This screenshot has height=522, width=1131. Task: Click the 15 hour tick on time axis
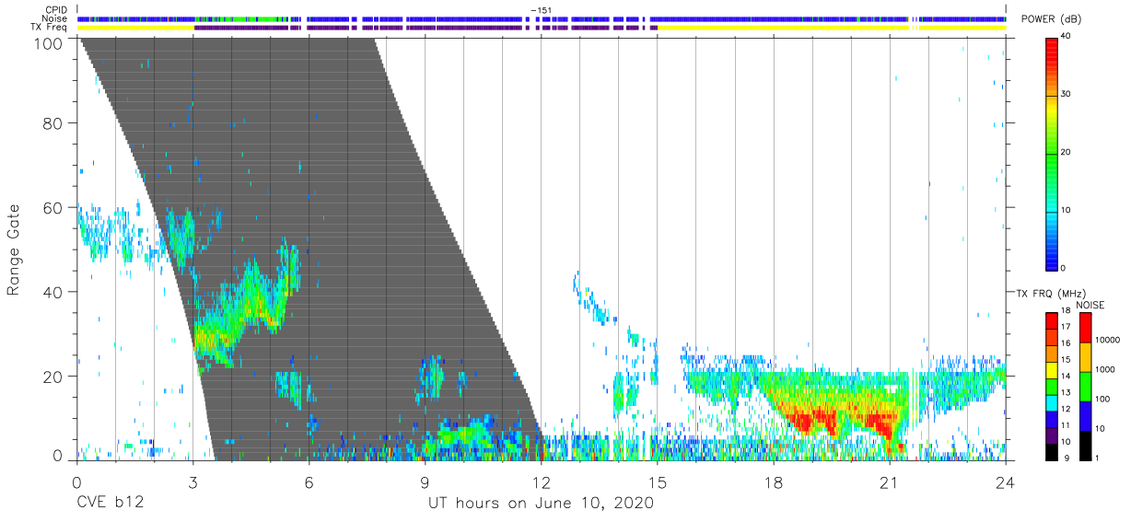[658, 481]
